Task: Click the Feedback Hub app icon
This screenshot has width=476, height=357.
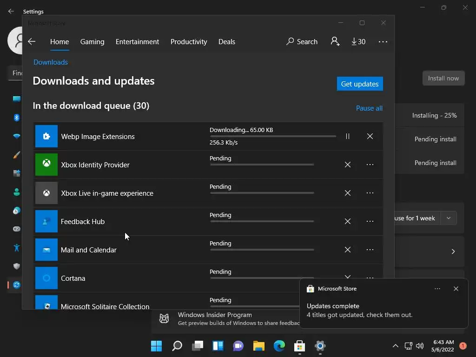Action: (46, 221)
